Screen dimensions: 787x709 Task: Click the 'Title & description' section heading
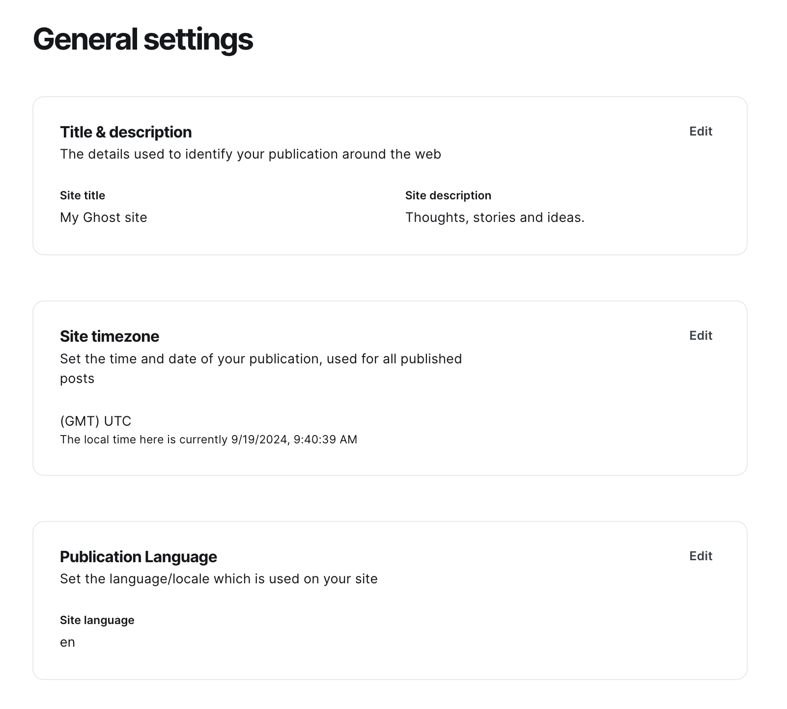coord(126,132)
